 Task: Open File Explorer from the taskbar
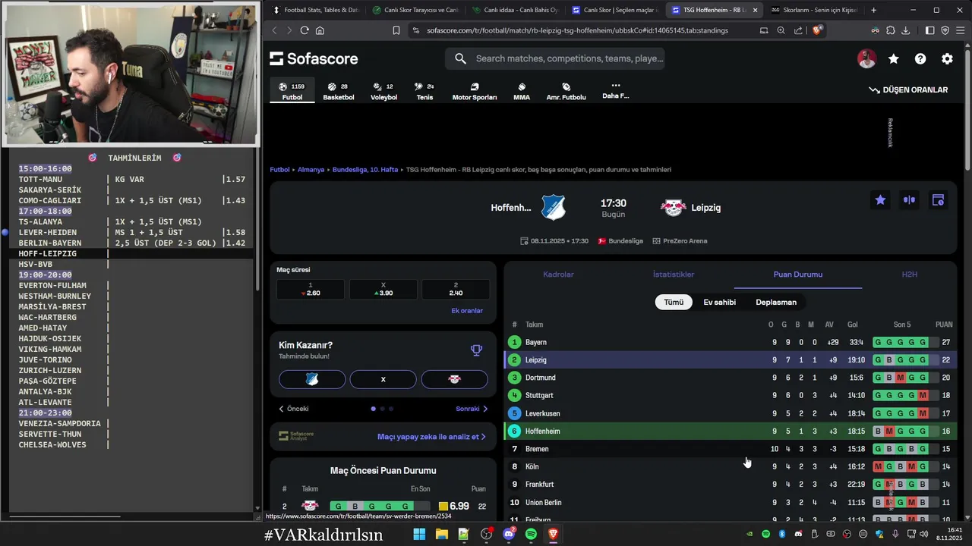tap(441, 534)
